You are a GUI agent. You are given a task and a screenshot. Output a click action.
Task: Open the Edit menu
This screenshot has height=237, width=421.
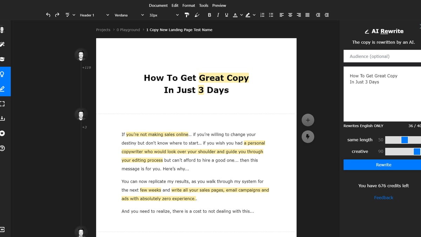pos(175,5)
